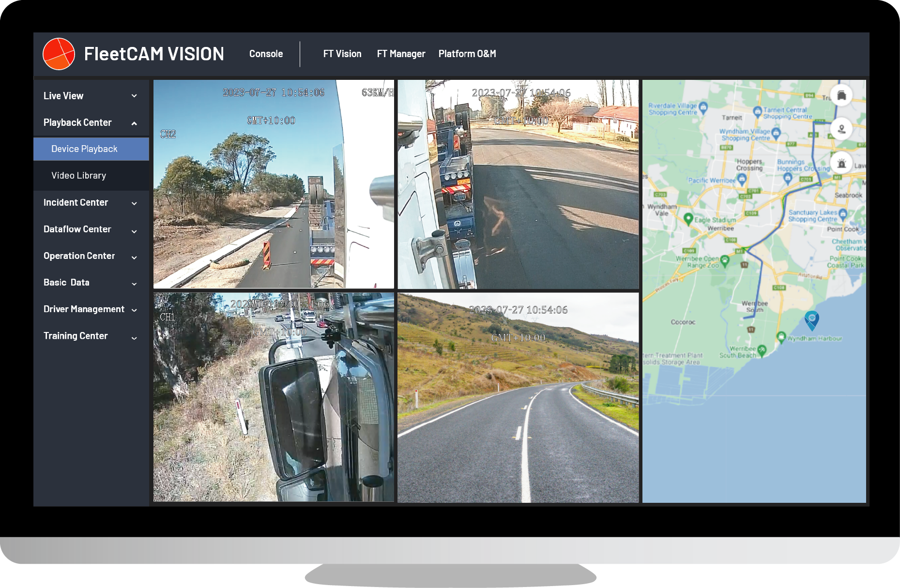Select Device Playback menu item
The width and height of the screenshot is (900, 588).
91,149
